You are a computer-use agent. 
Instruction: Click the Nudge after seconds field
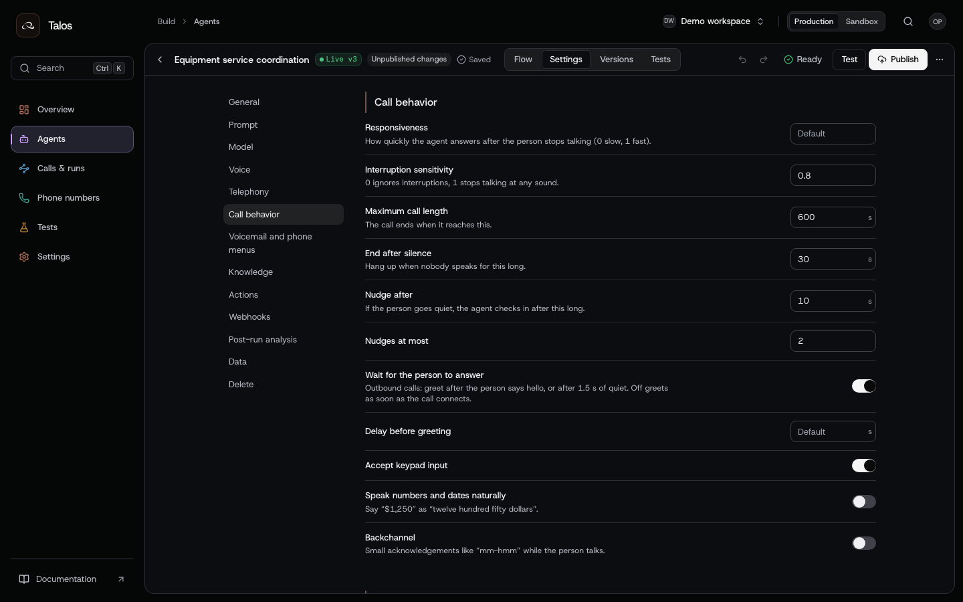tap(833, 301)
